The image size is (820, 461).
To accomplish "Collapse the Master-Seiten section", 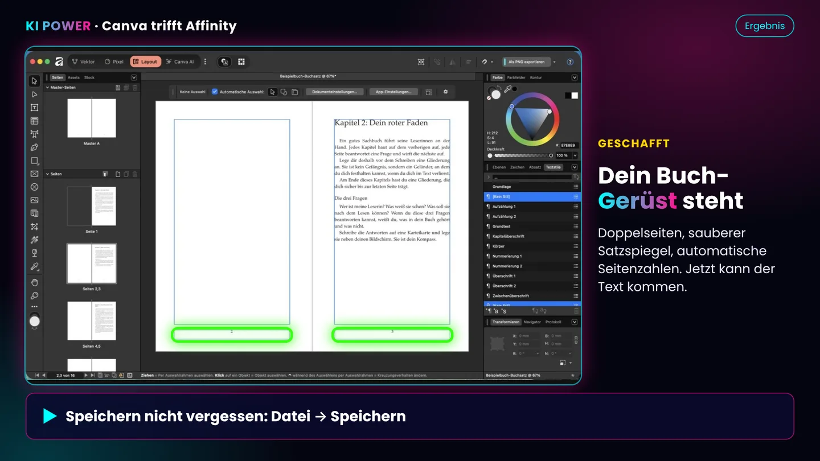I will 47,88.
